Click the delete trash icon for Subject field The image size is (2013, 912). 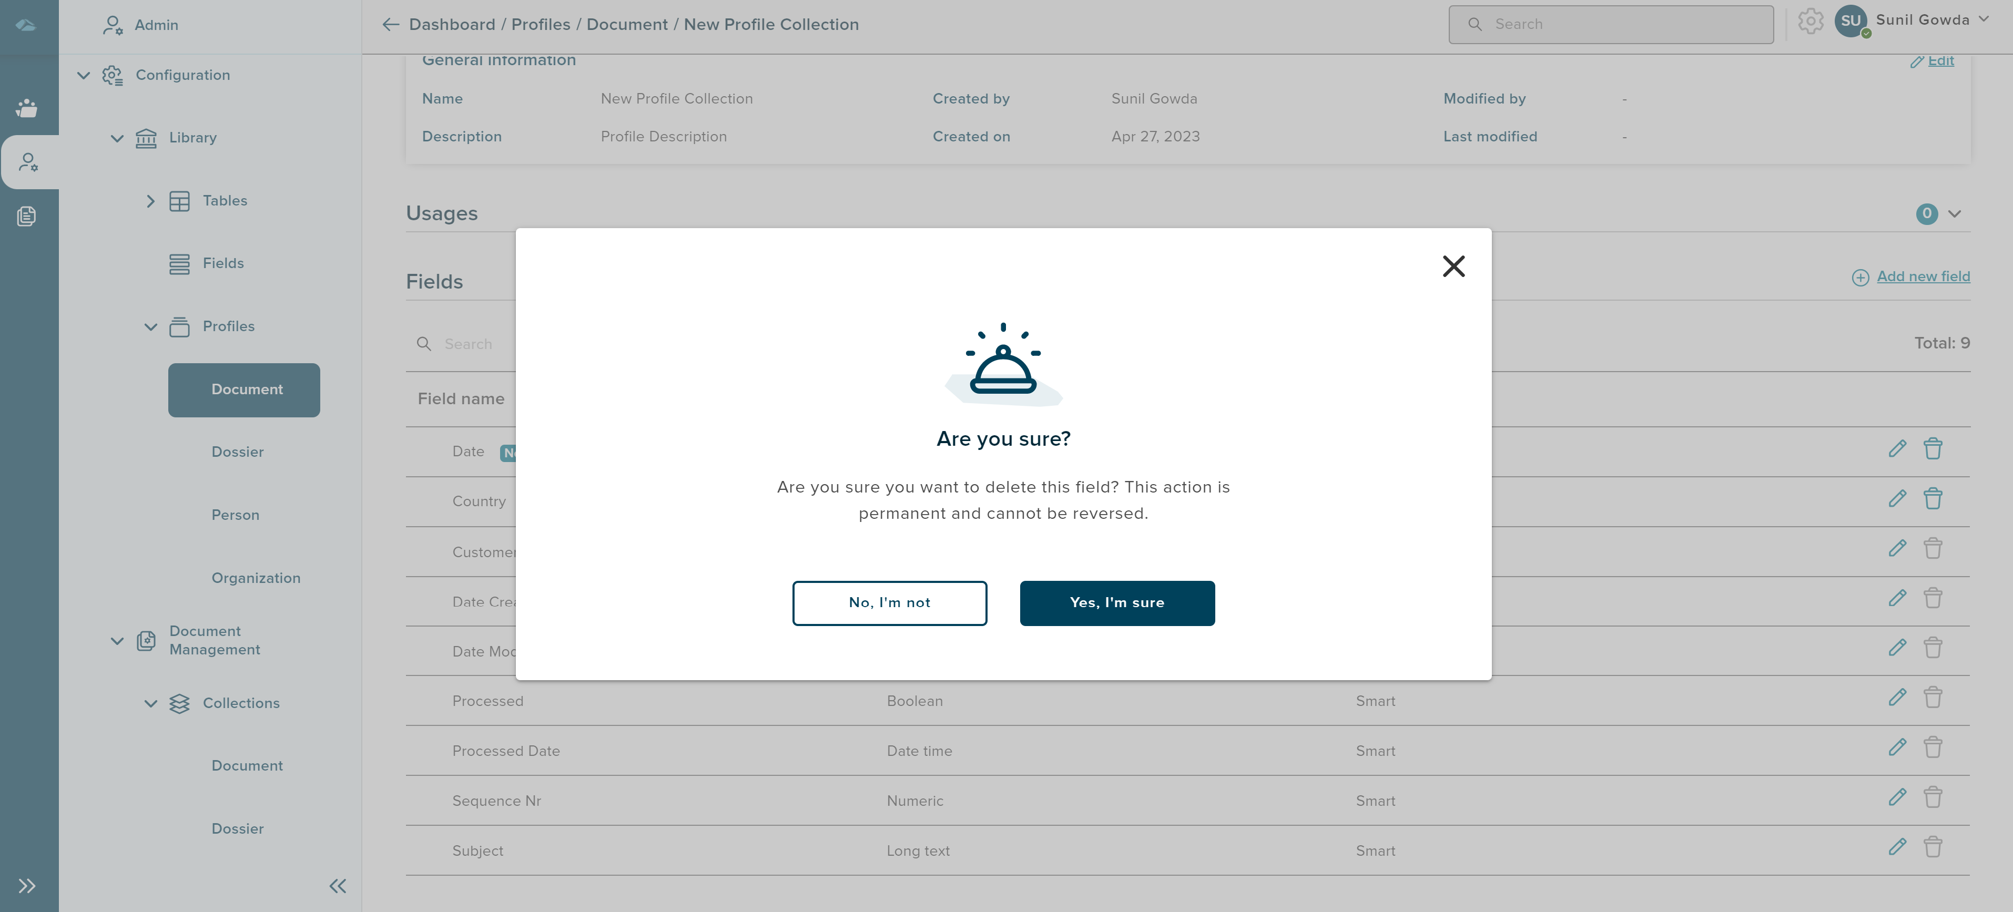1933,847
